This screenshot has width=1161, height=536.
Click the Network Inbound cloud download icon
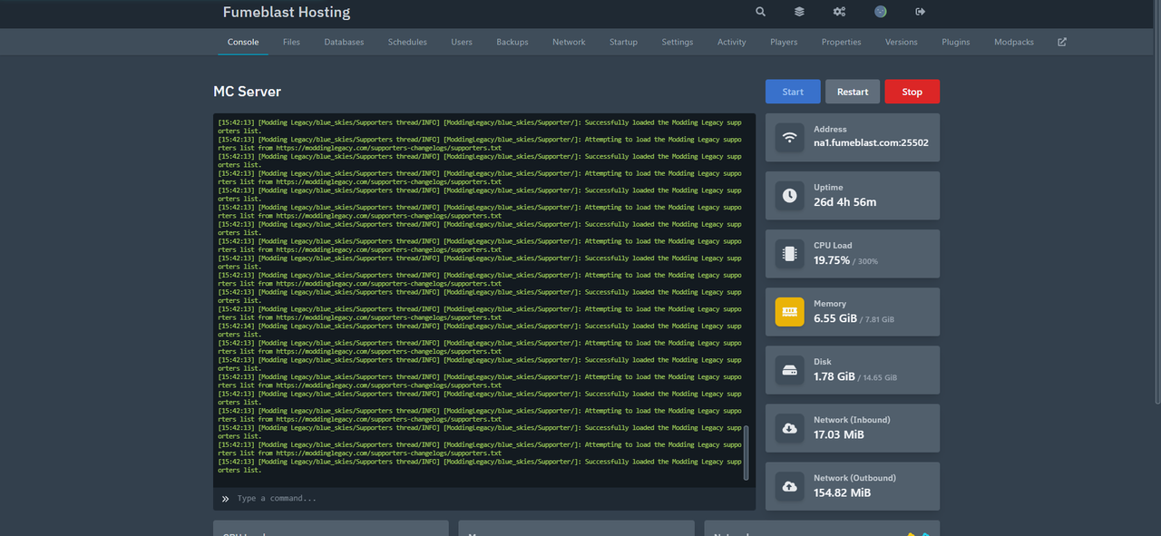coord(790,428)
